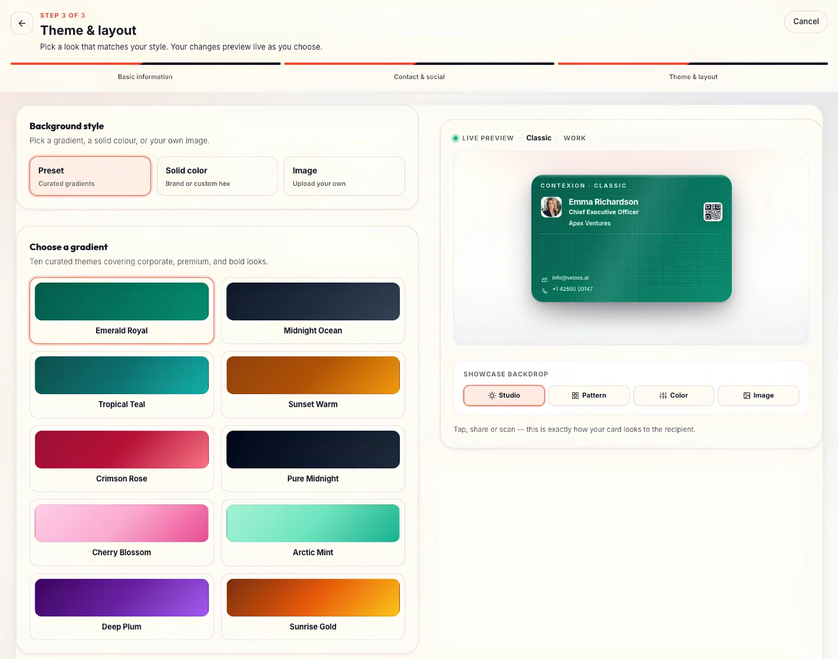The width and height of the screenshot is (838, 659).
Task: Select the Pure Midnight gradient
Action: click(313, 458)
